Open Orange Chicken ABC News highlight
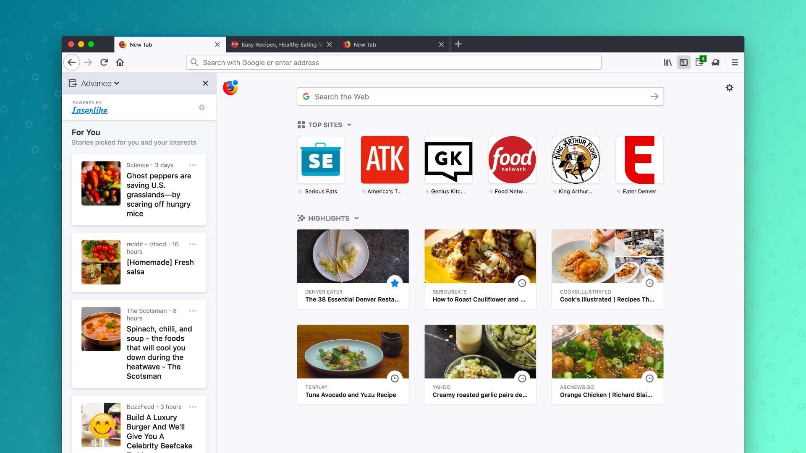Viewport: 806px width, 453px height. [x=607, y=364]
